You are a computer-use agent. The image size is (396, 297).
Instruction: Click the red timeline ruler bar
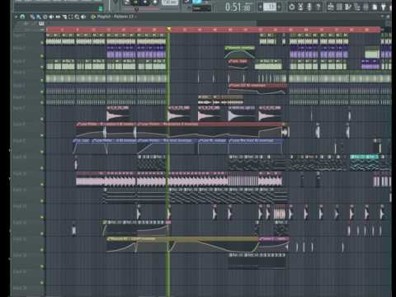coord(214,30)
